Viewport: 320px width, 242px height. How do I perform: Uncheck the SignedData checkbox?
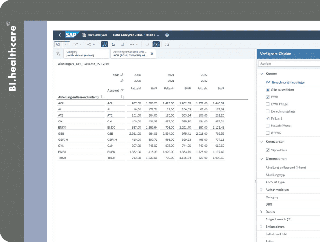click(267, 150)
